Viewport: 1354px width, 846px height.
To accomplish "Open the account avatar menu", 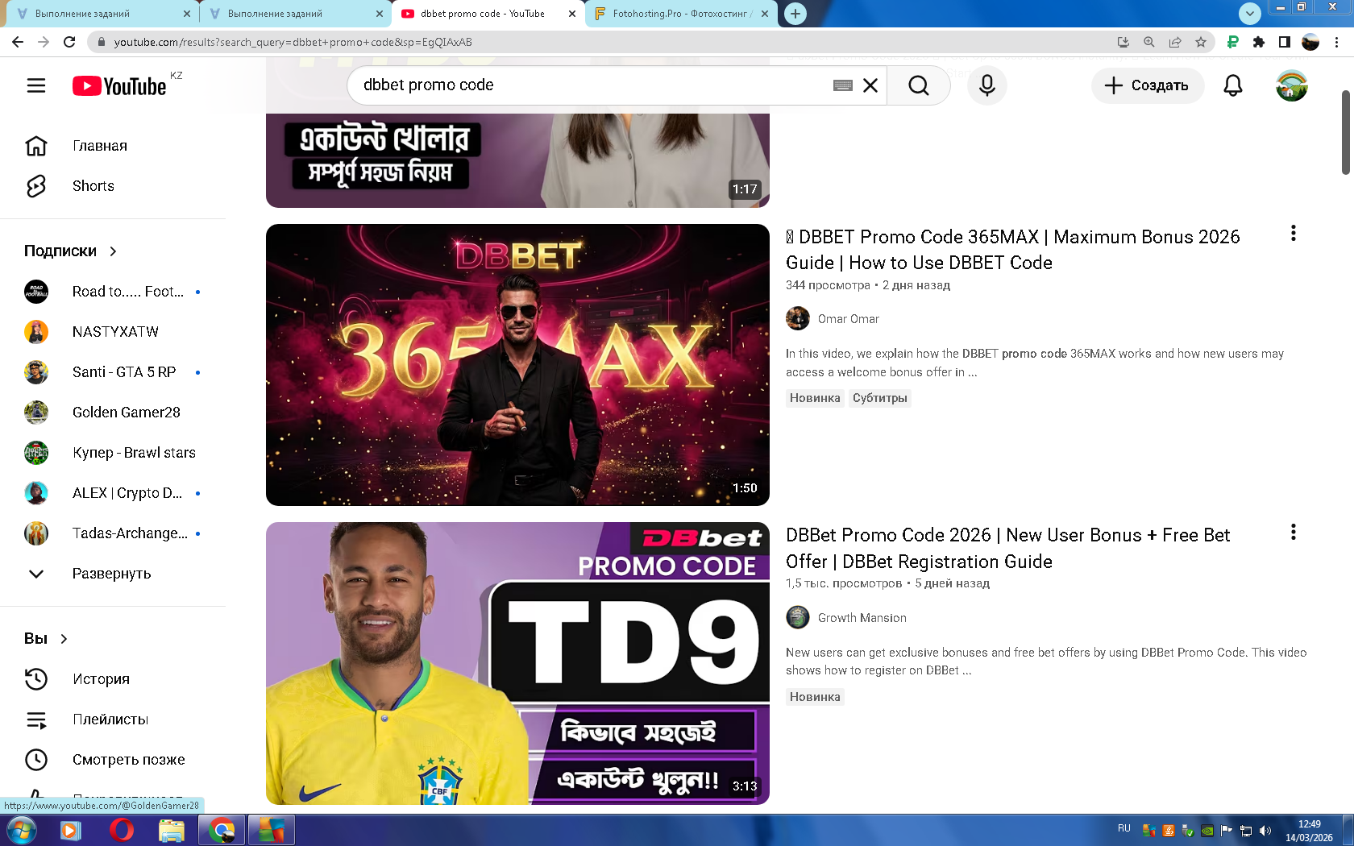I will 1292,85.
